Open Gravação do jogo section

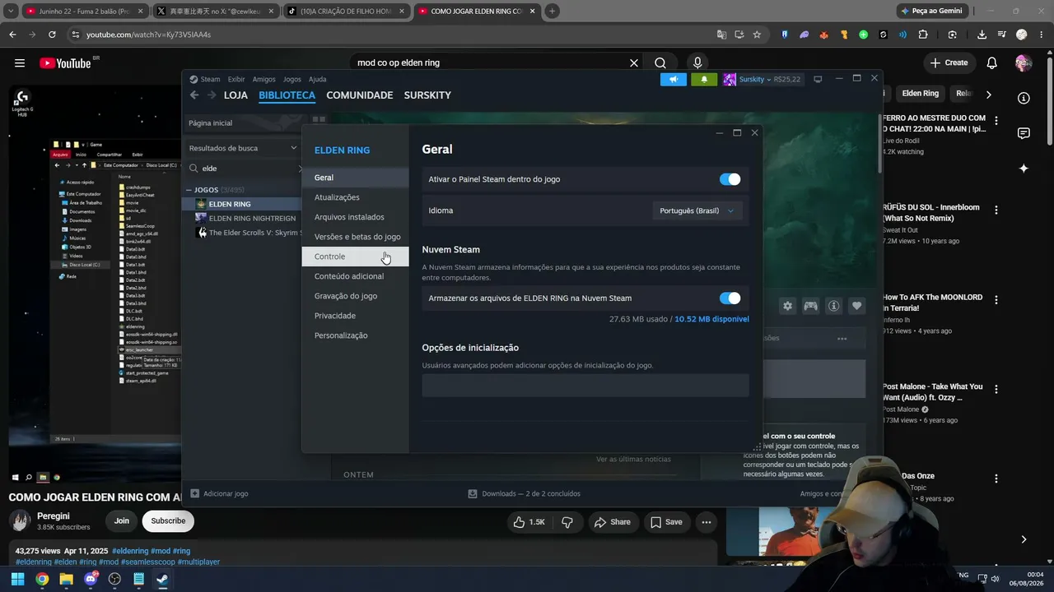[x=355, y=296]
